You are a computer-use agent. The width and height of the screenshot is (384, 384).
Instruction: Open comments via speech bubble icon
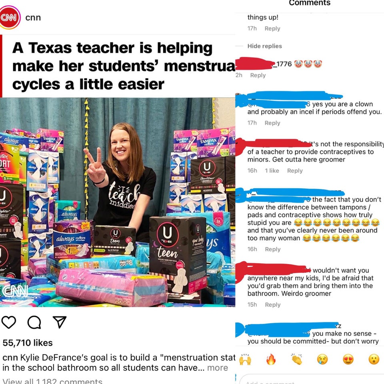point(34,322)
